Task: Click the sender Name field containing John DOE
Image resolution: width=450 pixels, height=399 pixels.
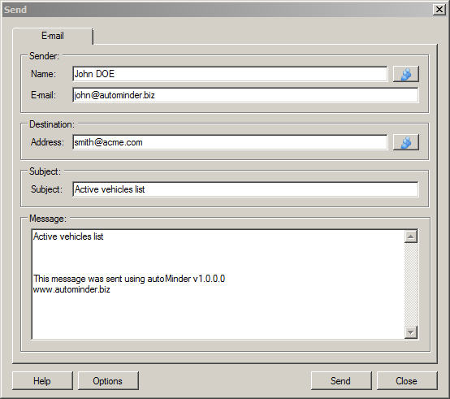Action: click(x=230, y=74)
